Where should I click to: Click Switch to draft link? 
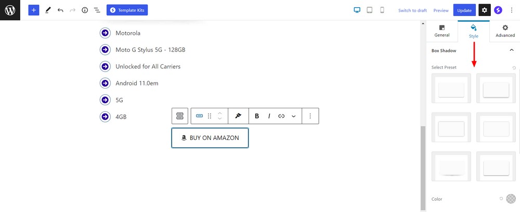click(x=412, y=10)
